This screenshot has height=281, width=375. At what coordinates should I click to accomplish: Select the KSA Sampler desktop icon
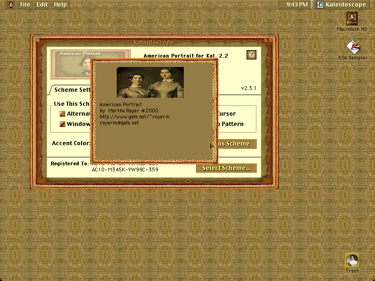(353, 47)
